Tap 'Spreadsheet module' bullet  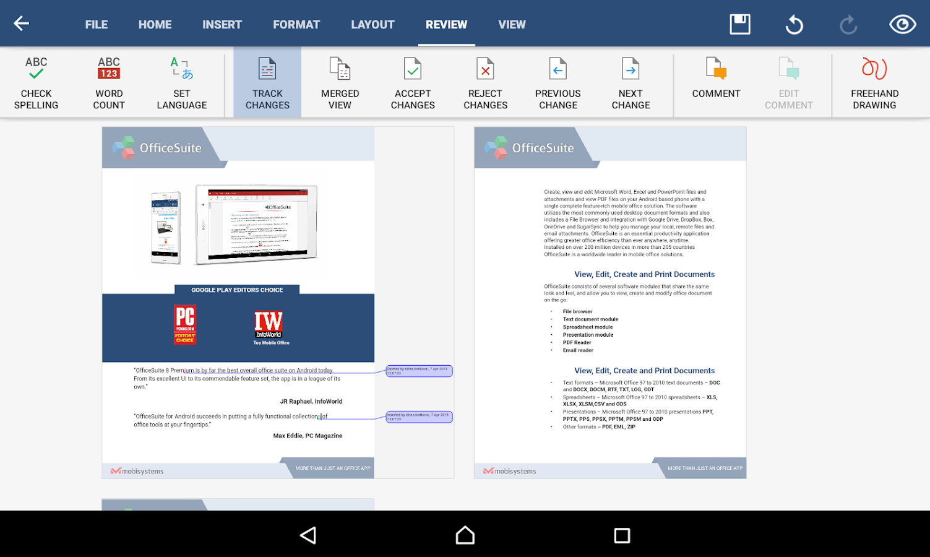(x=588, y=327)
